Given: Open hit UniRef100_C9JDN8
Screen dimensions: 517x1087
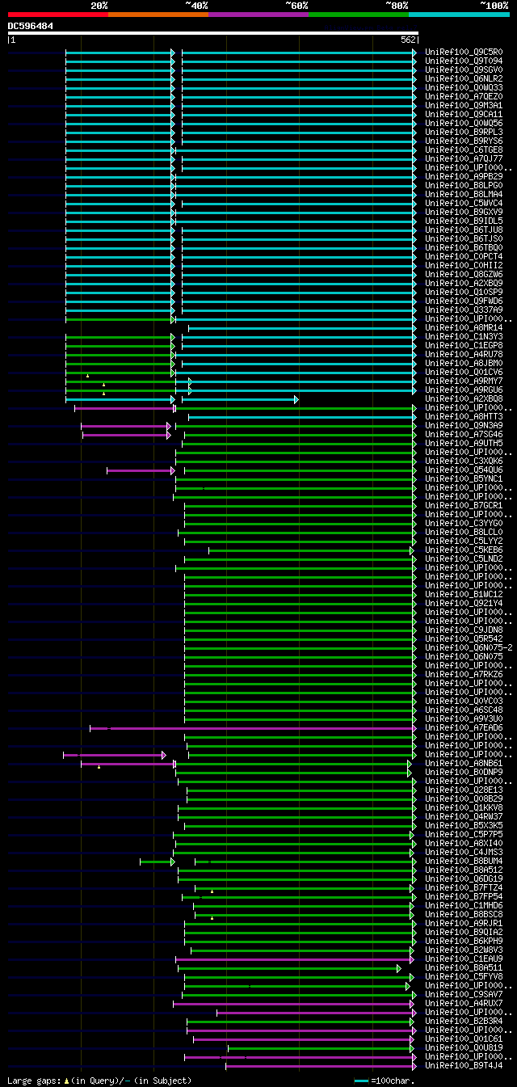Looking at the screenshot, I should [464, 630].
